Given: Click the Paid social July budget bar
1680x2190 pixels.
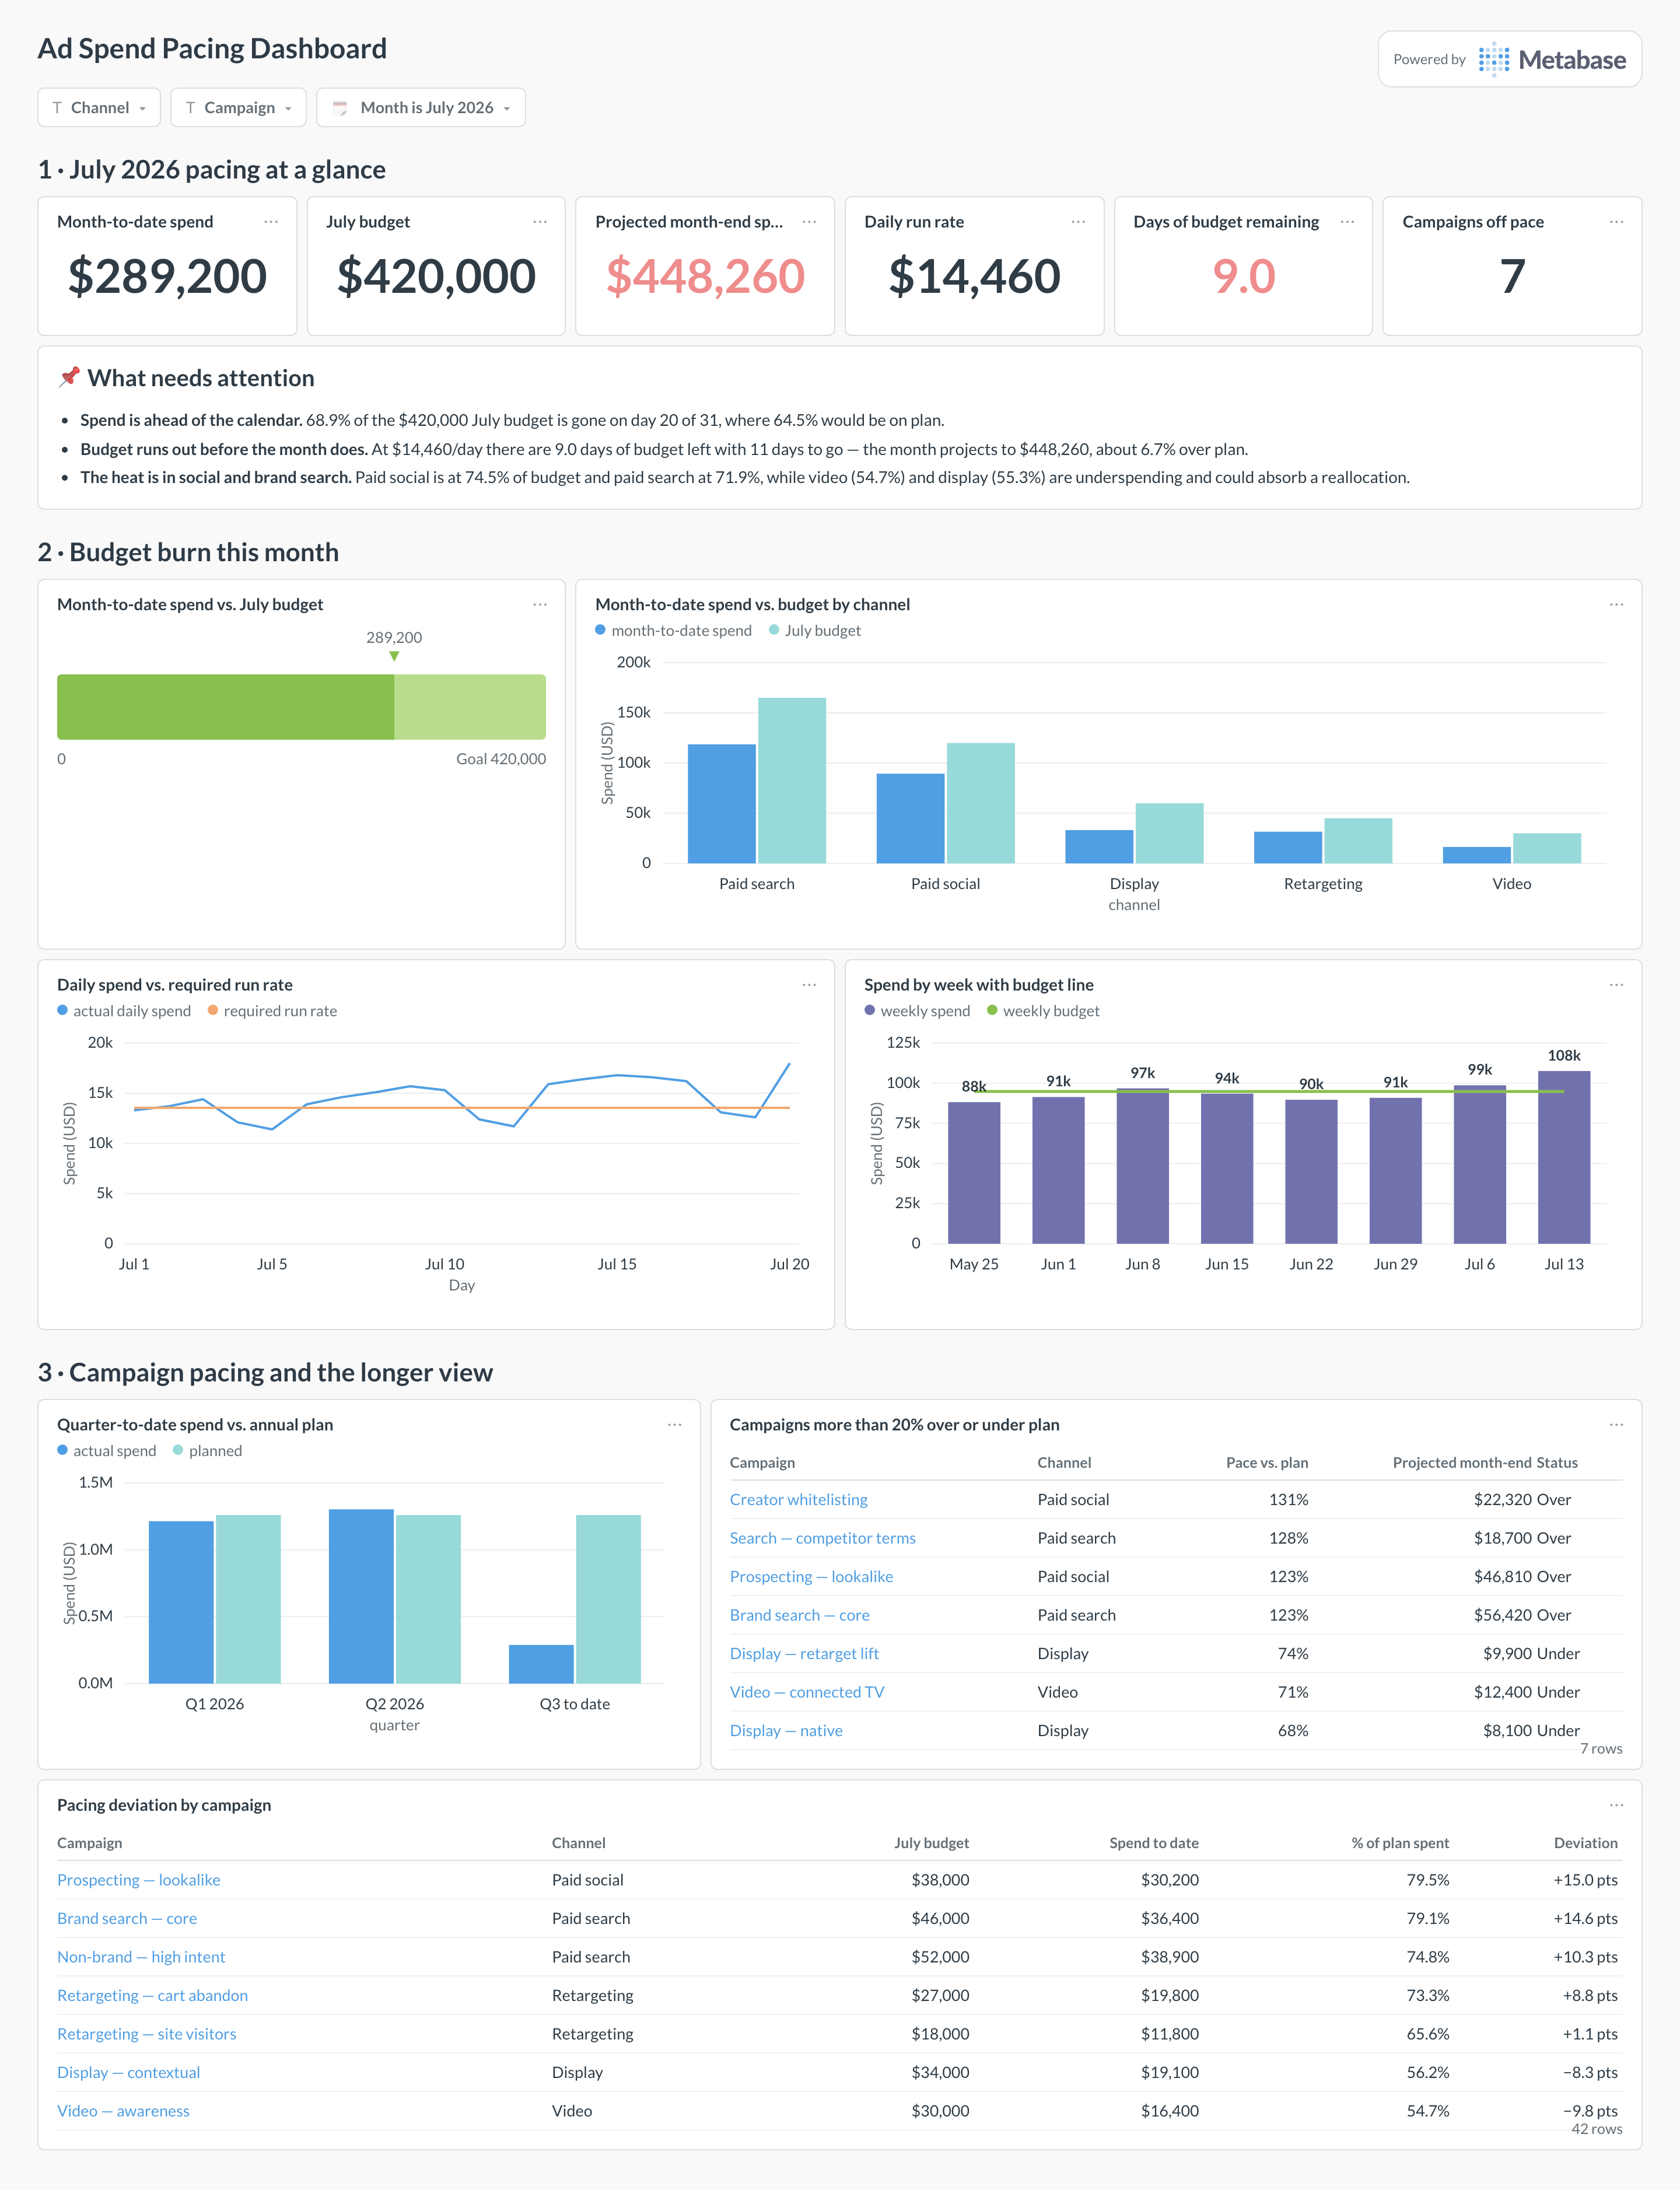Looking at the screenshot, I should tap(980, 803).
